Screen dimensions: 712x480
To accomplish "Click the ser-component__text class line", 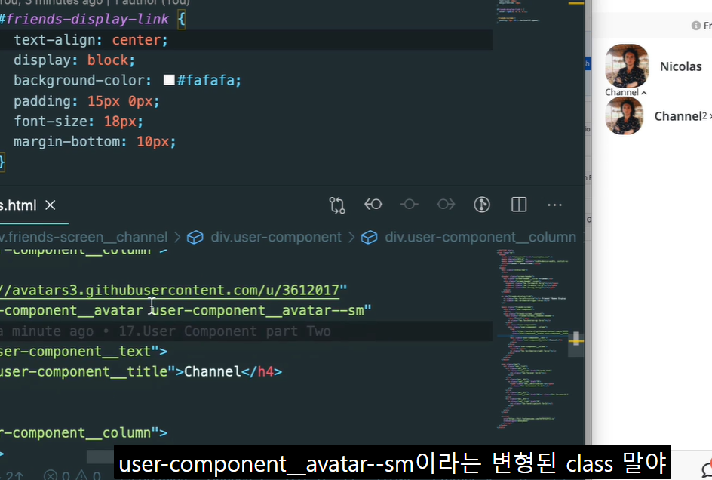I will (x=84, y=352).
